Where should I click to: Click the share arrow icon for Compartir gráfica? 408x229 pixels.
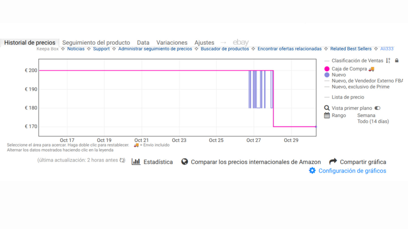coord(333,161)
